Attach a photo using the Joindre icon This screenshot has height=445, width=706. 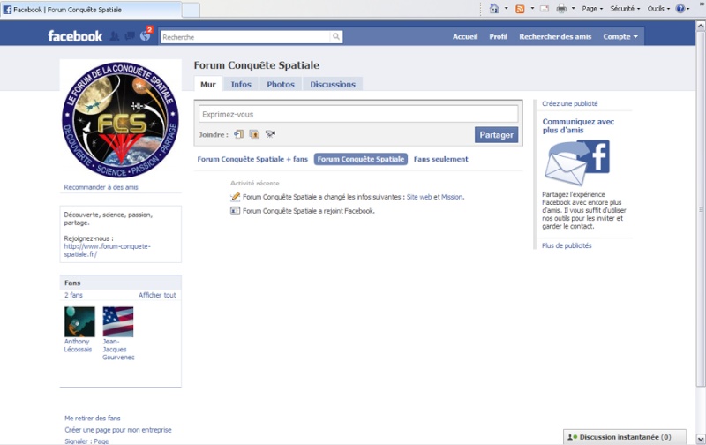click(x=254, y=134)
